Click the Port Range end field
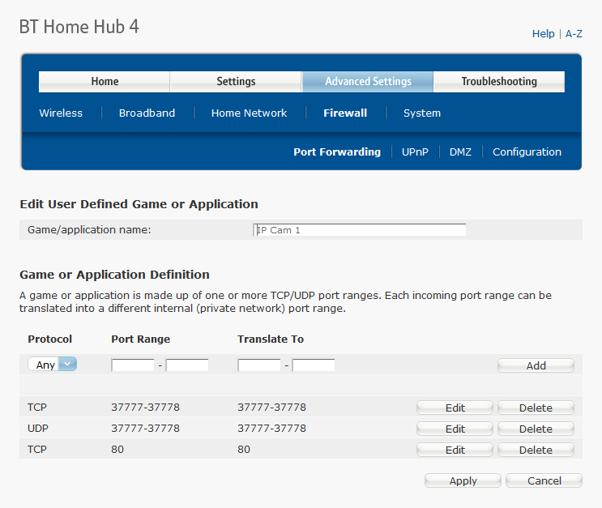Viewport: 602px width, 508px height. tap(187, 365)
